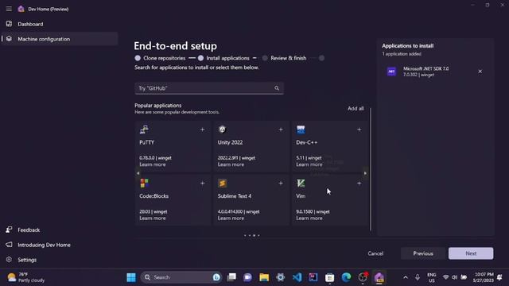Click the application search input field

(x=209, y=88)
